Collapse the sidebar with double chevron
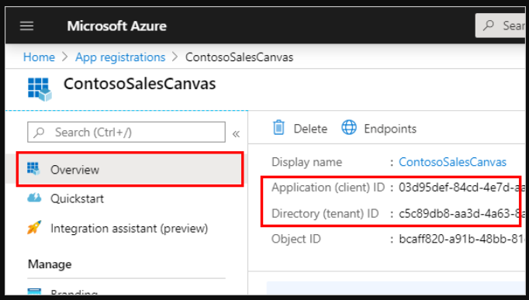529x300 pixels. tap(236, 134)
